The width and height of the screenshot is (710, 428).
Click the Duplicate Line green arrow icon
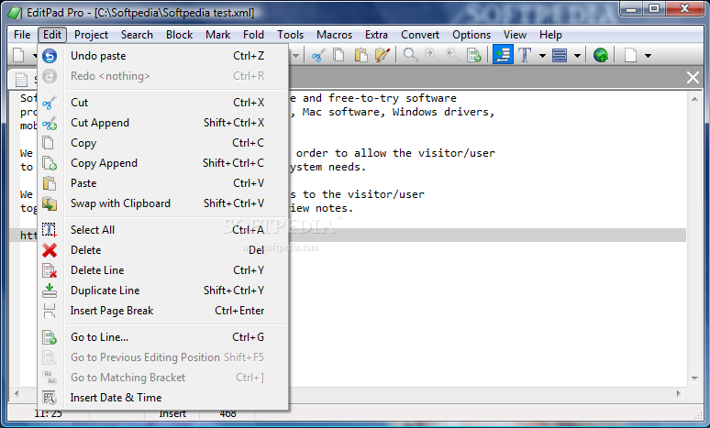pyautogui.click(x=50, y=291)
